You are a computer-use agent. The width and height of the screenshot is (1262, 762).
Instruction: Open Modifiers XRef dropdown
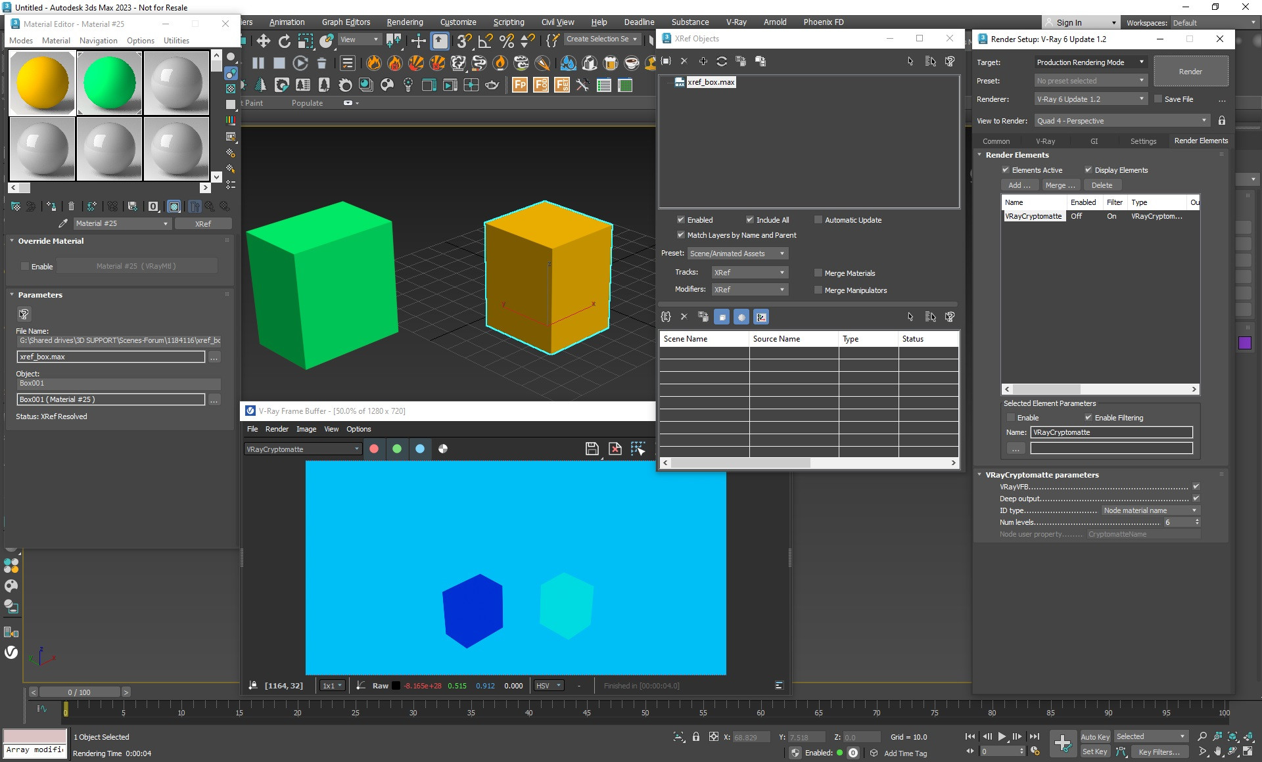(749, 289)
